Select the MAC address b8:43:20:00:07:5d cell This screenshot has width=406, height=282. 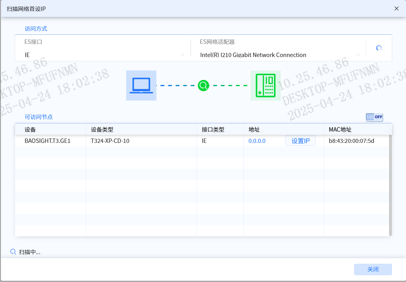click(351, 141)
